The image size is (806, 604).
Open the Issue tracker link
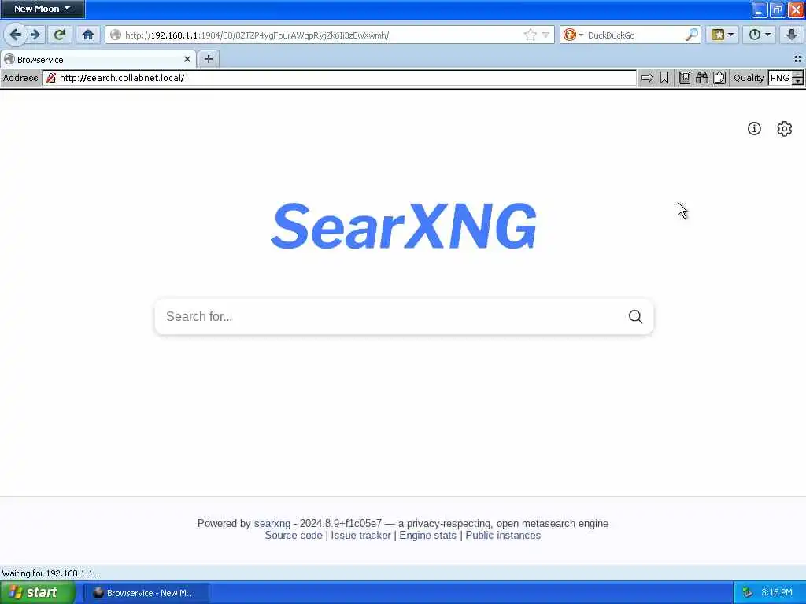tap(360, 535)
